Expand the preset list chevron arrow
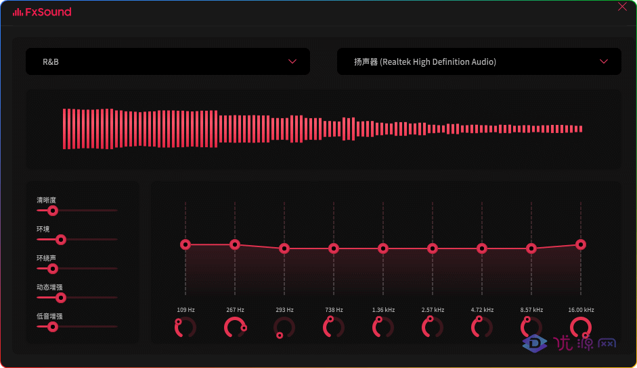Screen dimensions: 637x368 [292, 61]
